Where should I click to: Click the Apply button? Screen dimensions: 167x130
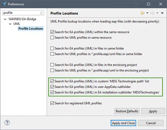[x=153, y=111]
